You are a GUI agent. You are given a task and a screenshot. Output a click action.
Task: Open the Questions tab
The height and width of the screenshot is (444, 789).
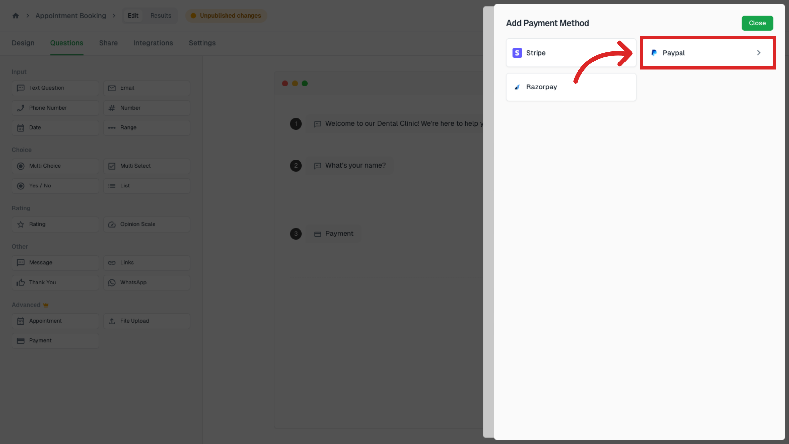coord(67,43)
